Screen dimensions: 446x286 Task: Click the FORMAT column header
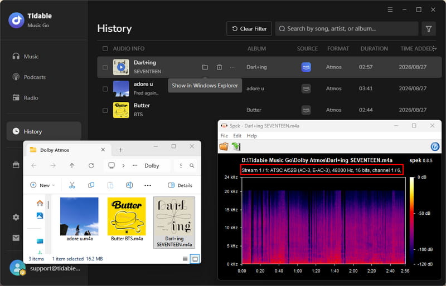click(x=338, y=48)
